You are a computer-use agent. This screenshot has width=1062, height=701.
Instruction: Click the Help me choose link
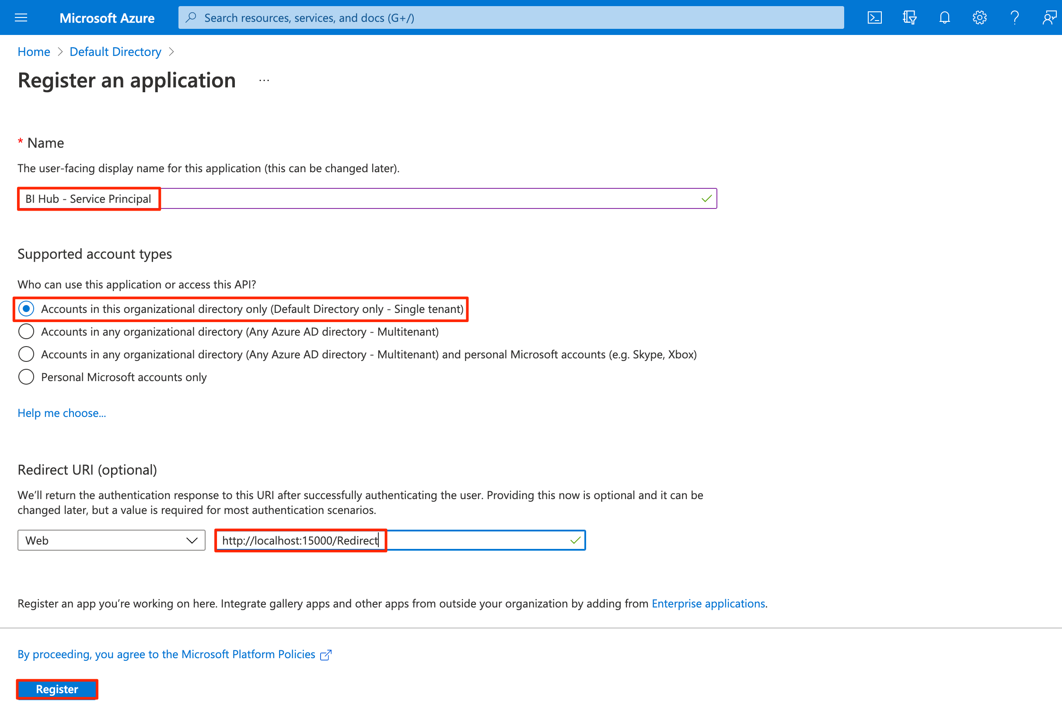[62, 412]
